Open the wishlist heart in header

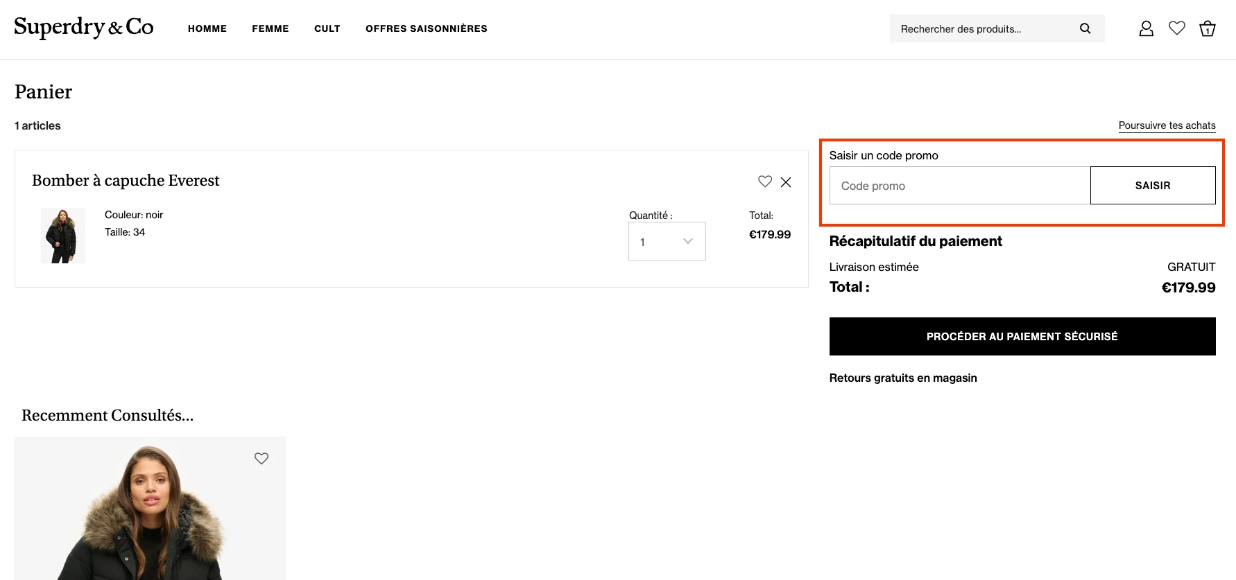pos(1177,28)
